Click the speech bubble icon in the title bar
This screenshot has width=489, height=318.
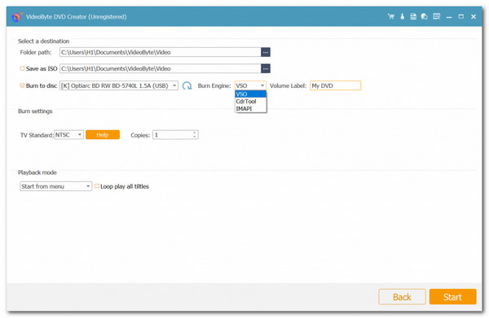[424, 16]
